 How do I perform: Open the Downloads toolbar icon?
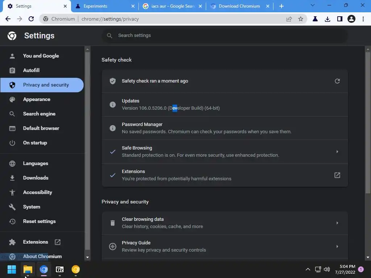coord(327,19)
